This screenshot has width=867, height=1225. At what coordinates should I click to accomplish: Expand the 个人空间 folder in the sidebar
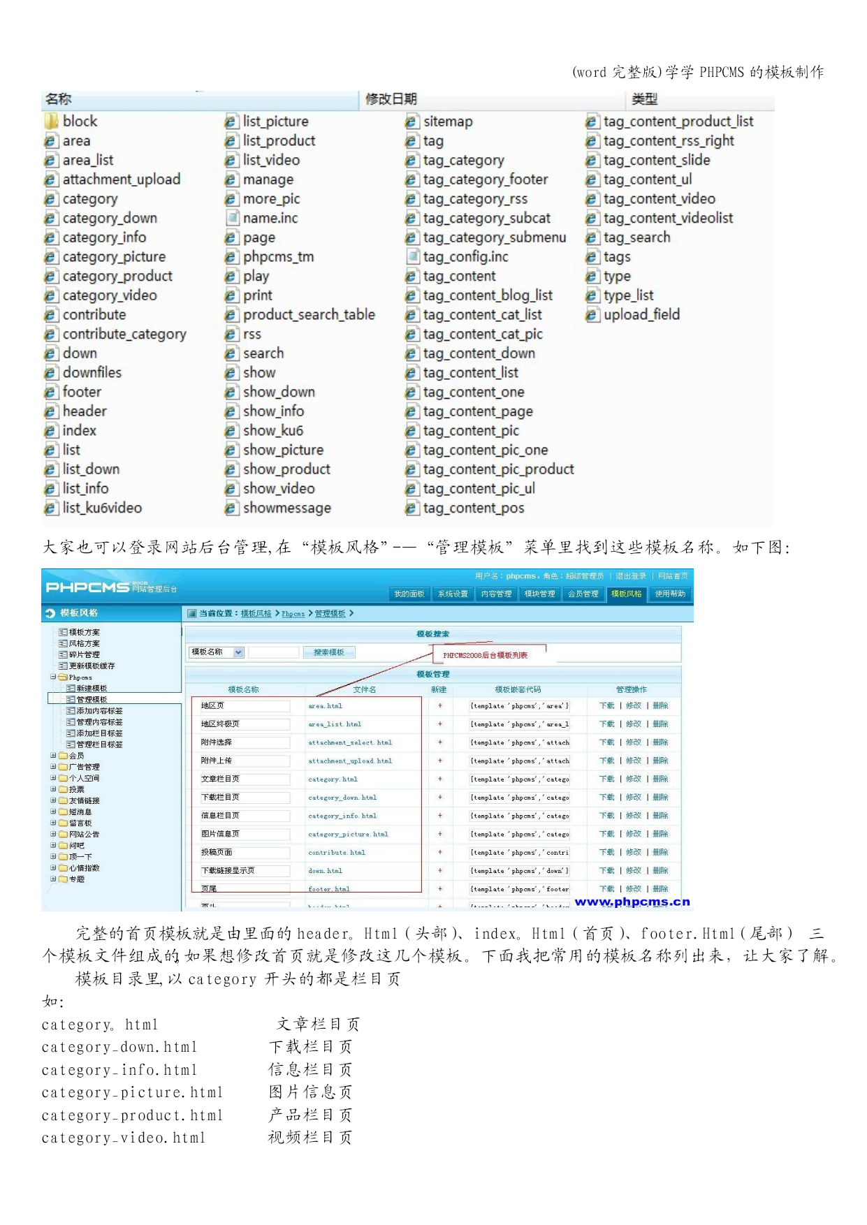pos(53,778)
